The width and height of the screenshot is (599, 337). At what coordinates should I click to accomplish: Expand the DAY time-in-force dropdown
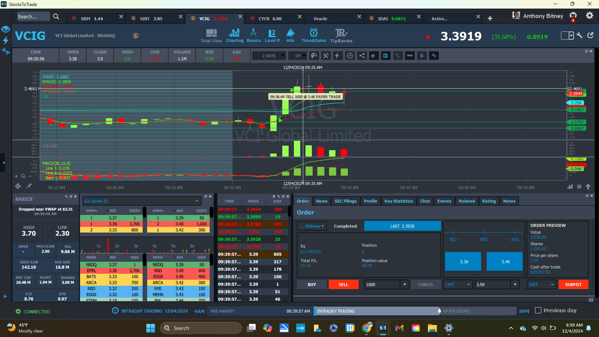tap(541, 285)
